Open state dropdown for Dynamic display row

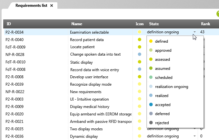(x=194, y=136)
